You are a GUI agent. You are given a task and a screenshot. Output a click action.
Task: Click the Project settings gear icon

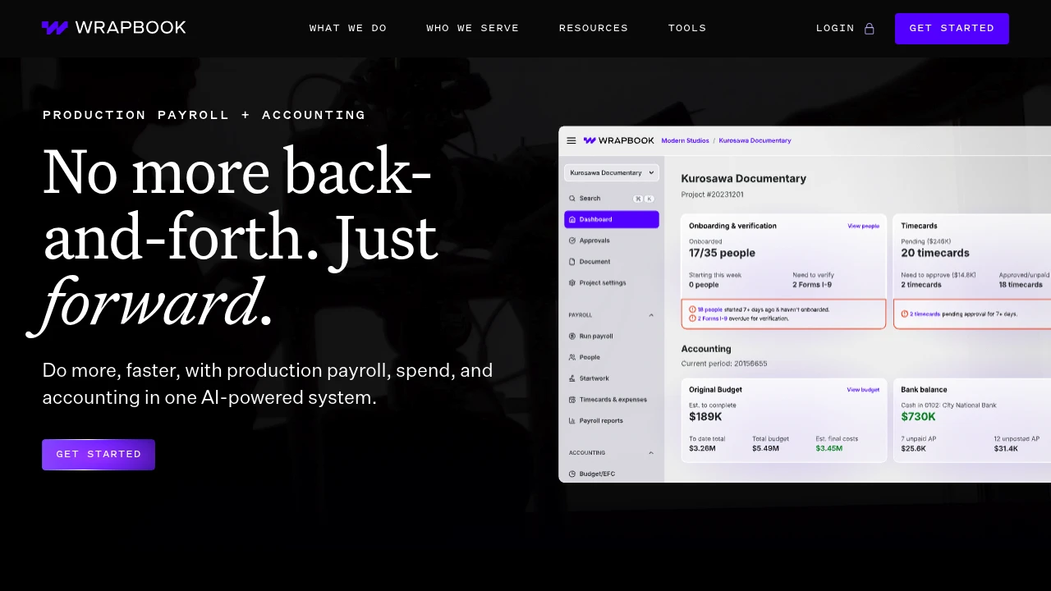point(572,283)
